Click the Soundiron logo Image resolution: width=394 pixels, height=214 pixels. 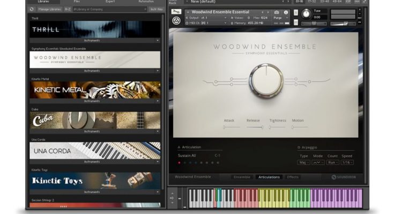(343, 177)
